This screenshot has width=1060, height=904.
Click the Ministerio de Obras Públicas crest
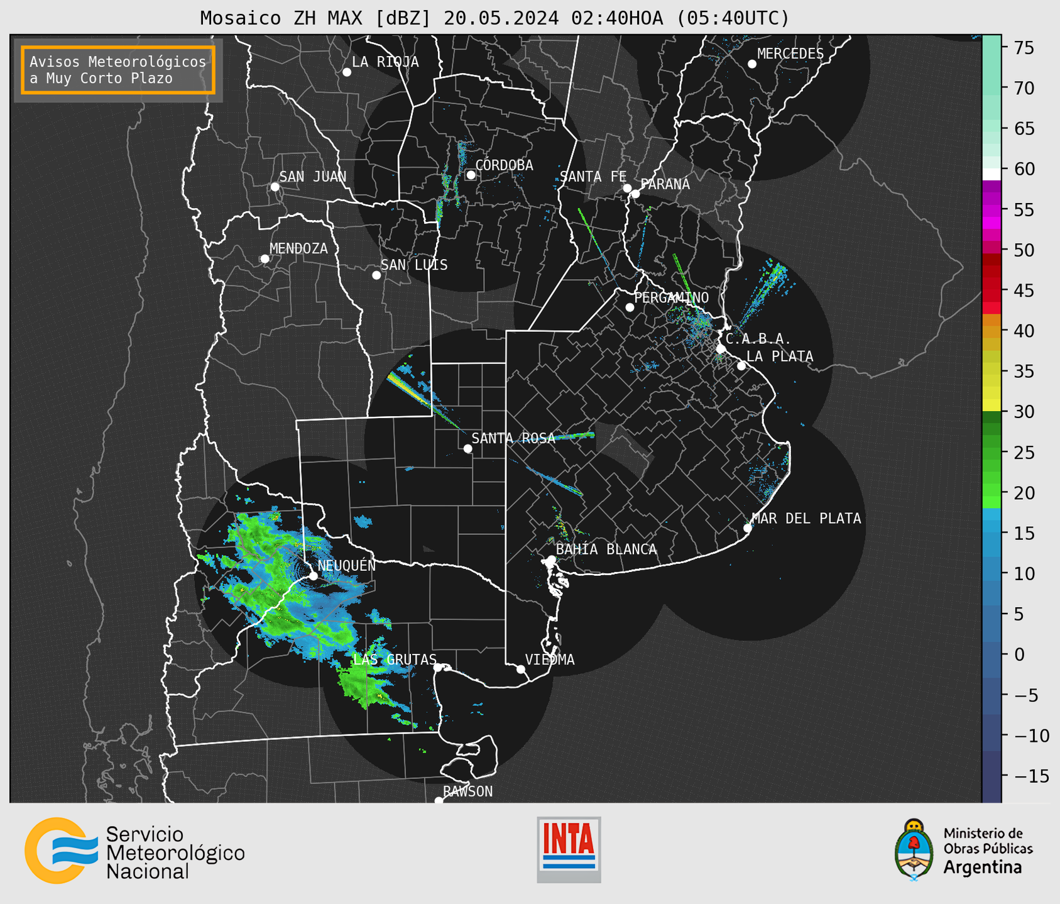[x=915, y=849]
